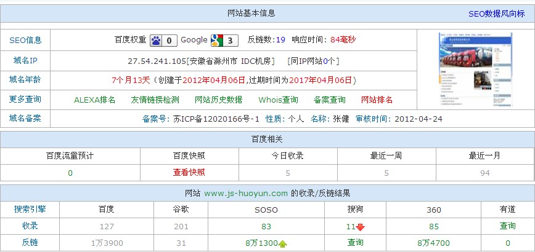Click the Google PageRank icon
Screen dimensions: 535x252
[216, 41]
